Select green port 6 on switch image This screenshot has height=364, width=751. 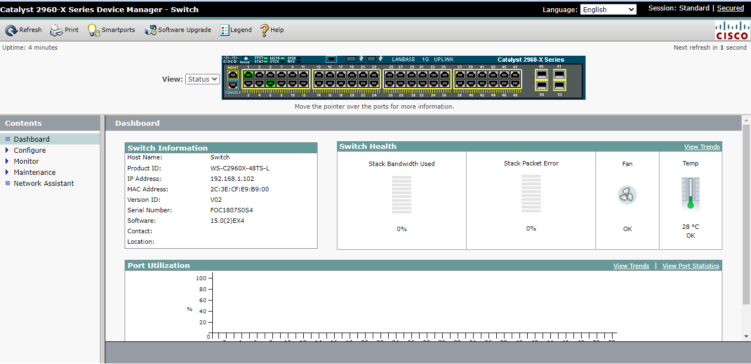(270, 84)
